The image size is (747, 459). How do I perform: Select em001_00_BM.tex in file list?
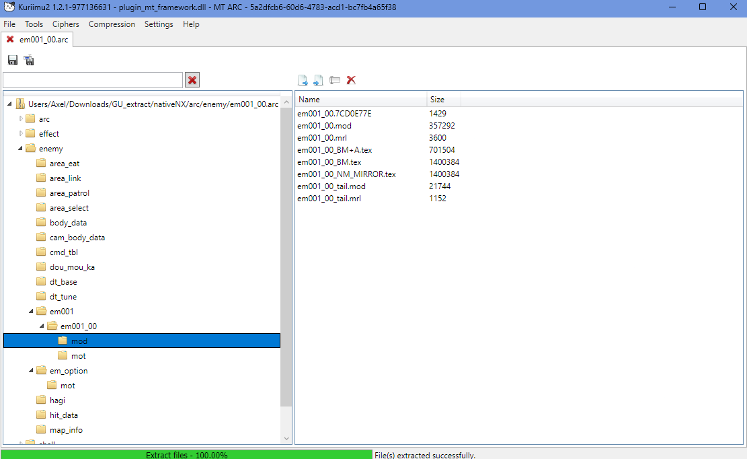click(329, 162)
